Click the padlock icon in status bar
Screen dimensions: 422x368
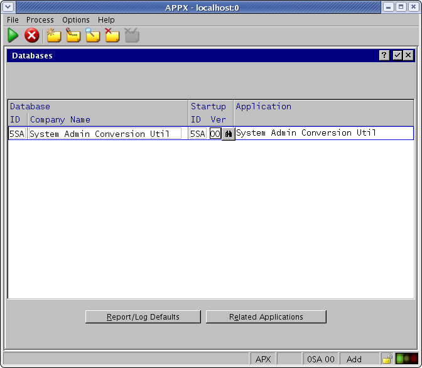[x=387, y=359]
